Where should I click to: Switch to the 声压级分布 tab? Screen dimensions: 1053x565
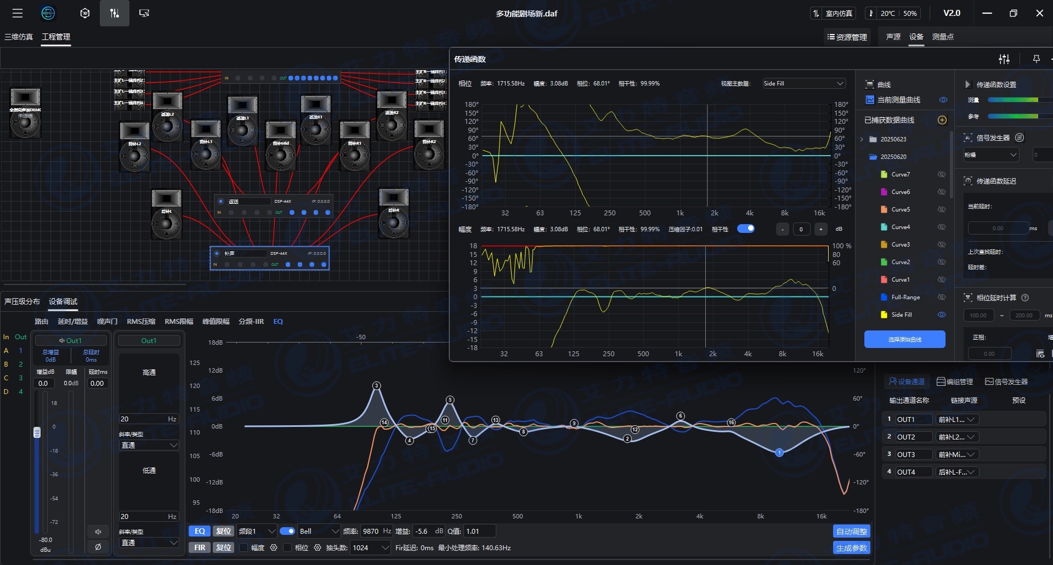[x=22, y=301]
